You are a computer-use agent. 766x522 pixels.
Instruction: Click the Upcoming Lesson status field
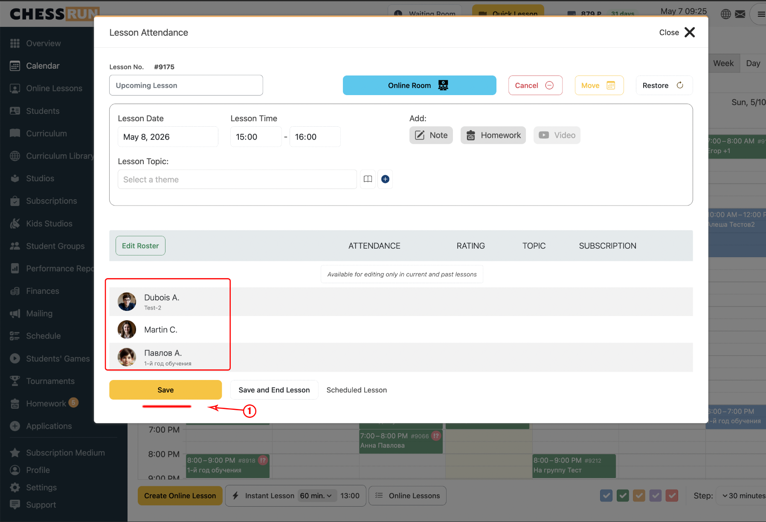pyautogui.click(x=186, y=85)
